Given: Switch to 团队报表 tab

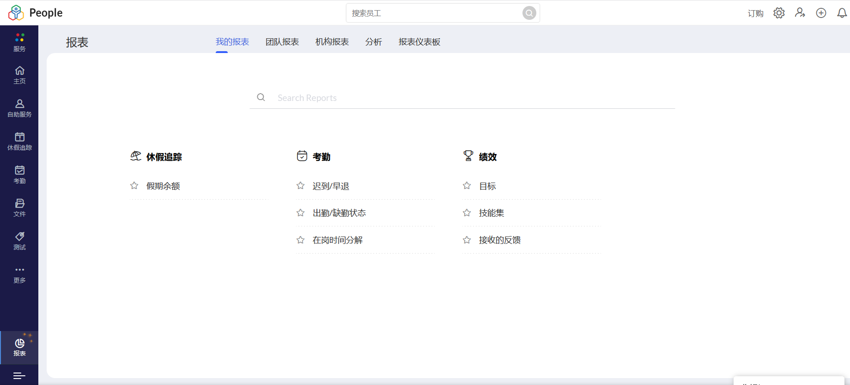Looking at the screenshot, I should [282, 42].
